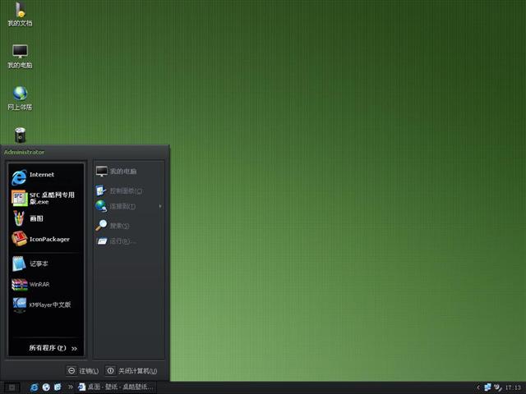The height and width of the screenshot is (394, 526).
Task: Expand the 连接到(T) submenu arrow
Action: point(160,206)
